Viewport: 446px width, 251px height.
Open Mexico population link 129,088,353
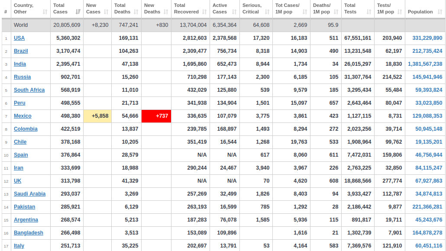(x=427, y=116)
